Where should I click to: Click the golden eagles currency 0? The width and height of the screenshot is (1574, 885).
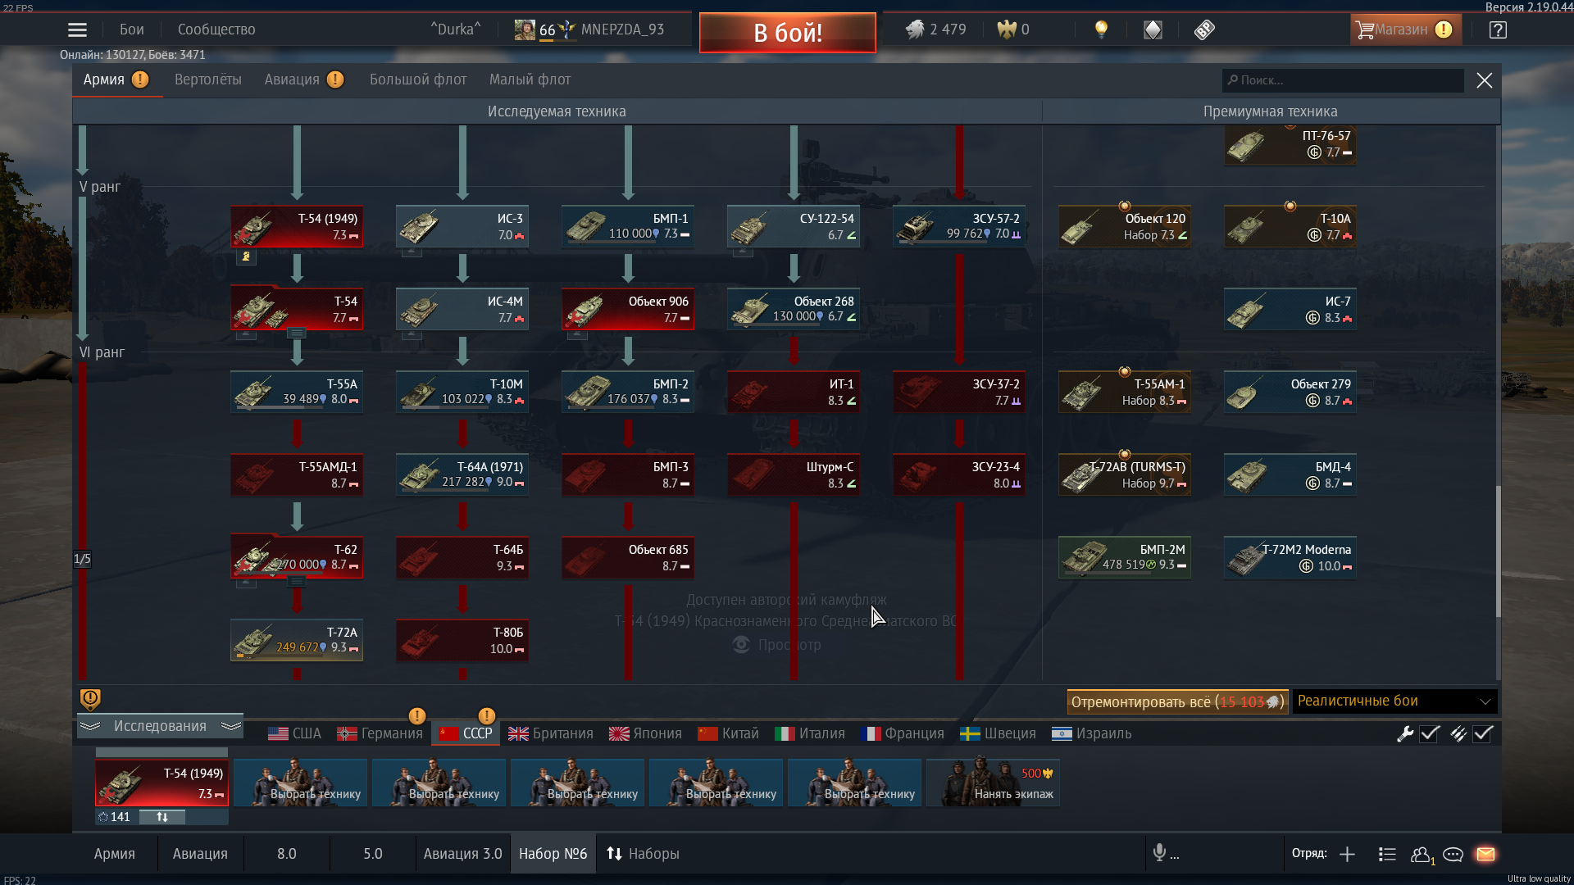point(1013,29)
